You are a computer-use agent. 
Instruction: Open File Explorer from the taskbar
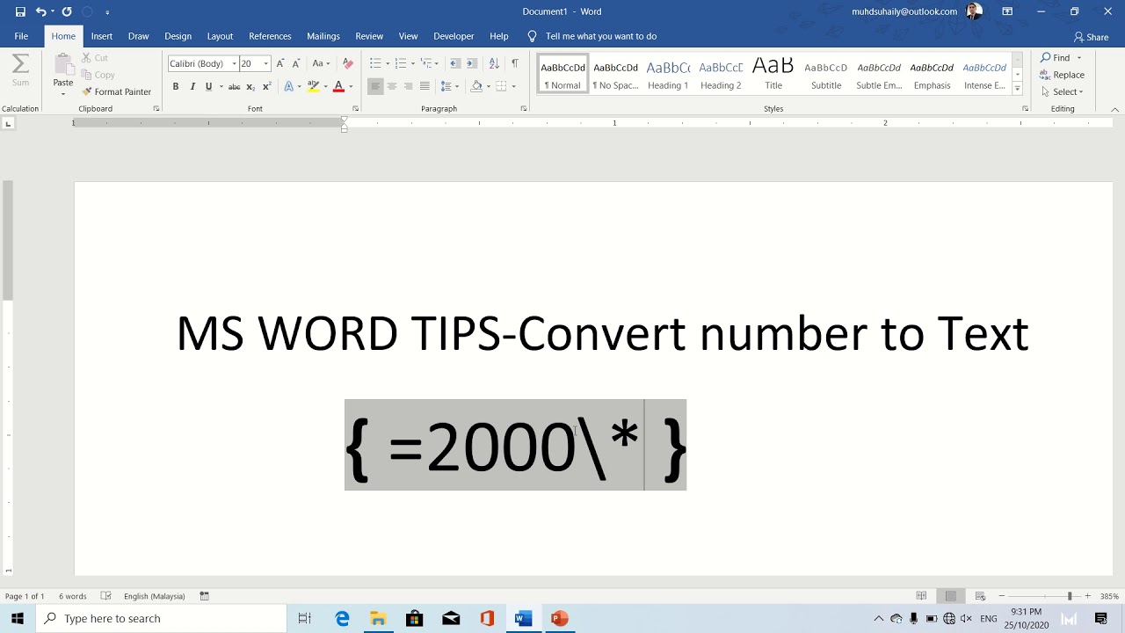[x=378, y=619]
